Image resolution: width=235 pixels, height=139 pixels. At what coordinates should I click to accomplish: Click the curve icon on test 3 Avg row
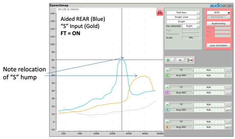(x=229, y=110)
